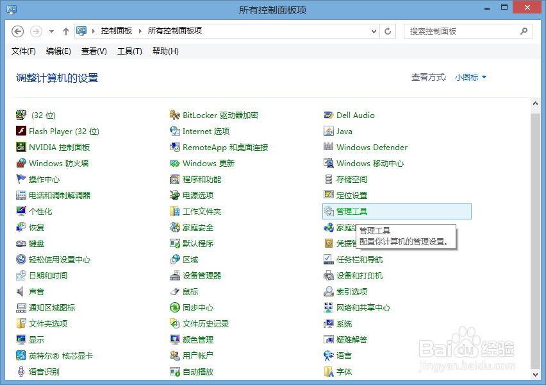
Task: Open the 文件(F) menu
Action: [23, 51]
